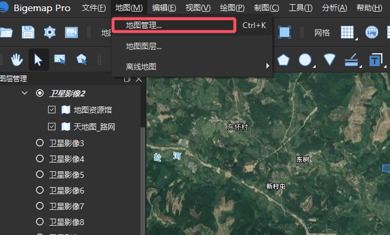
Task: Select the 卫星影像7 radio button
Action: click(x=40, y=206)
